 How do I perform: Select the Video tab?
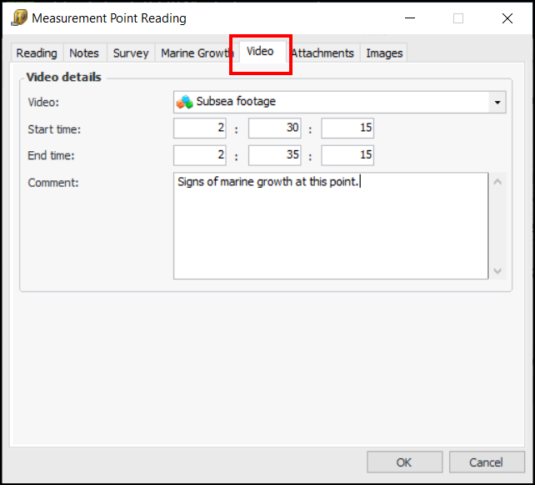point(260,52)
